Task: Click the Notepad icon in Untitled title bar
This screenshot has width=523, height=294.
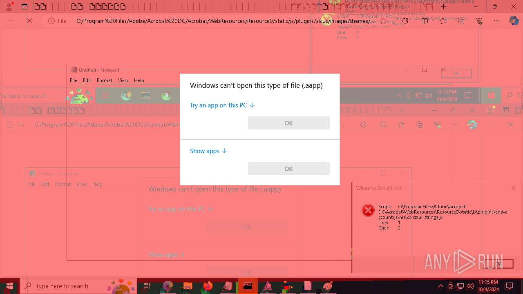Action: click(x=74, y=70)
